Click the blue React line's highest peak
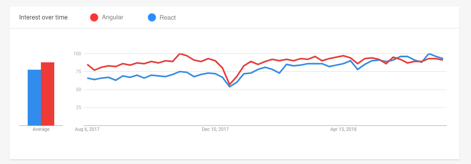The height and width of the screenshot is (164, 471). point(429,54)
